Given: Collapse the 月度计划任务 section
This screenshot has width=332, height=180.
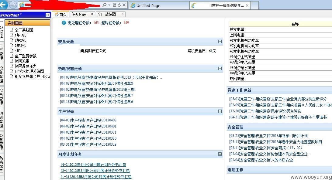Looking at the screenshot, I should (x=220, y=154).
